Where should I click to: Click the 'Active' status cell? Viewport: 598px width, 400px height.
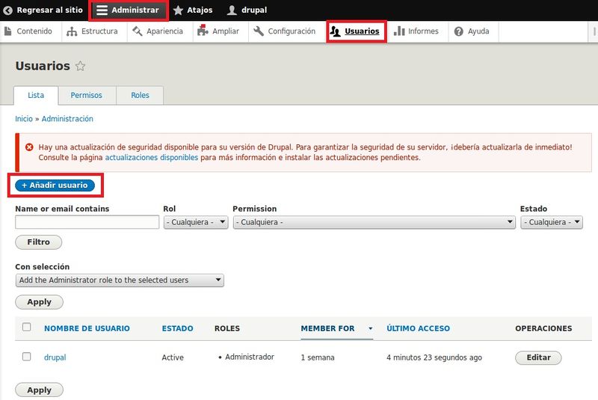(173, 357)
